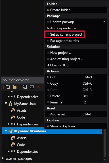Click the MyGame.Linux penguin icon
The width and height of the screenshot is (109, 163).
tap(11, 104)
